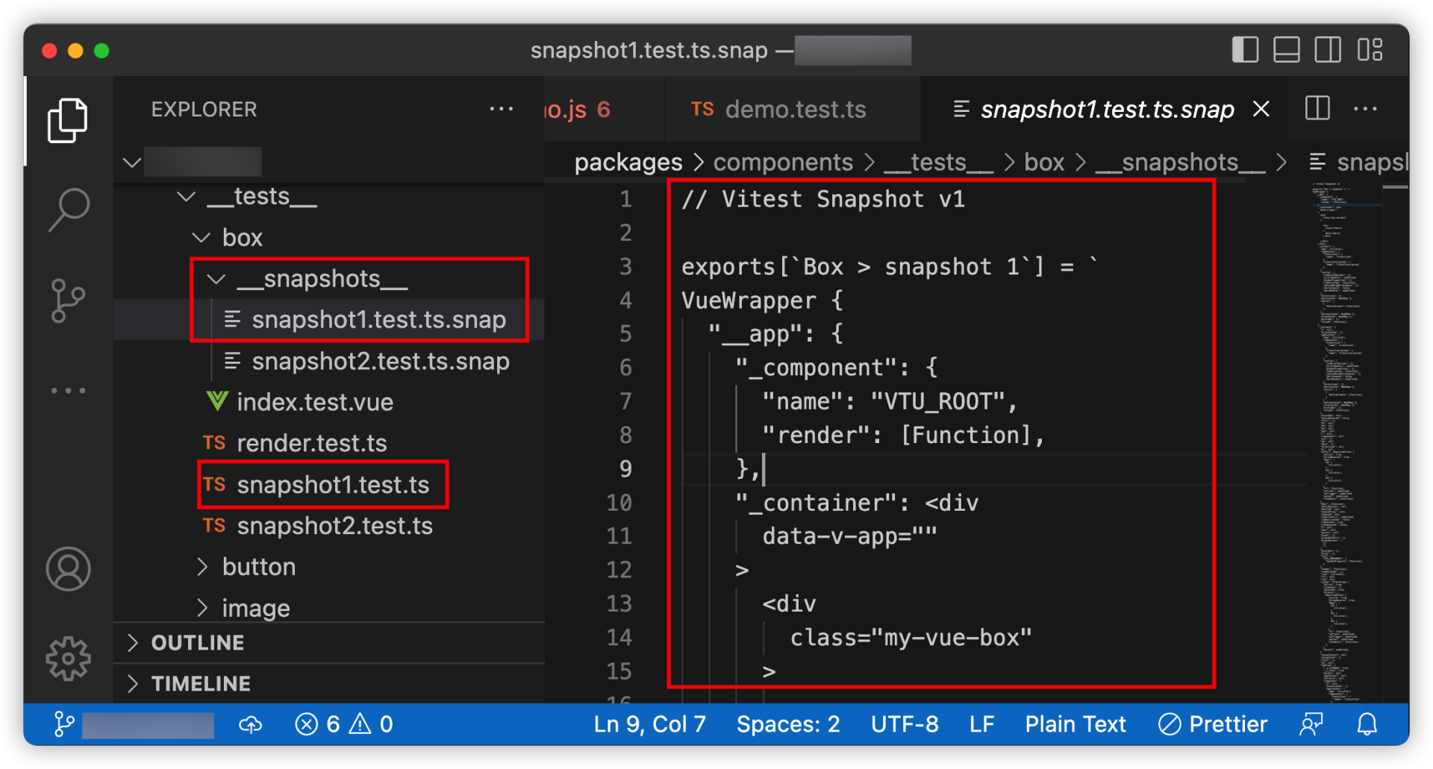Open snapshot2.test.ts file in explorer
Image resolution: width=1433 pixels, height=769 pixels.
click(334, 526)
